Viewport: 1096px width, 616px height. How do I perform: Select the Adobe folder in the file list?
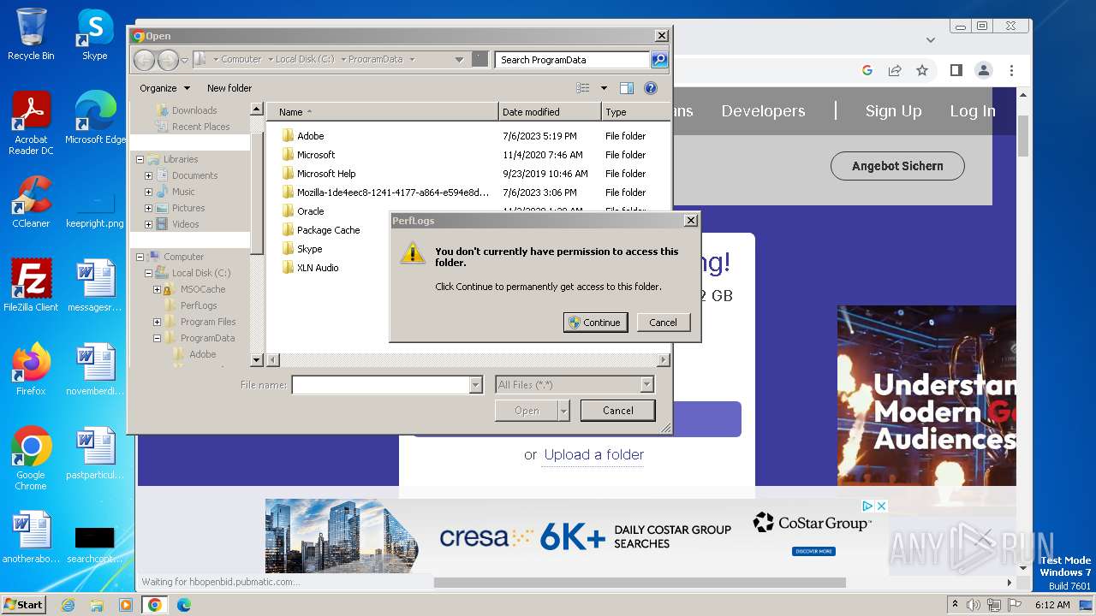coord(310,136)
